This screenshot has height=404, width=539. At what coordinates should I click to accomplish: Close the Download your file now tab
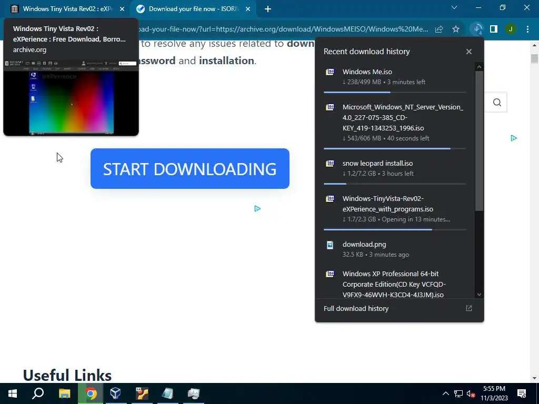[248, 9]
